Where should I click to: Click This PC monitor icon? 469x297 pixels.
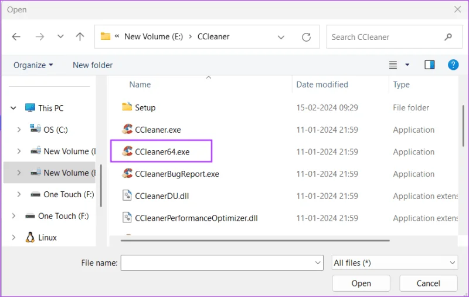[x=30, y=107]
